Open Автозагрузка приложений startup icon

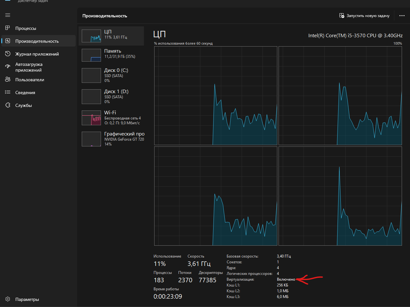(x=8, y=67)
